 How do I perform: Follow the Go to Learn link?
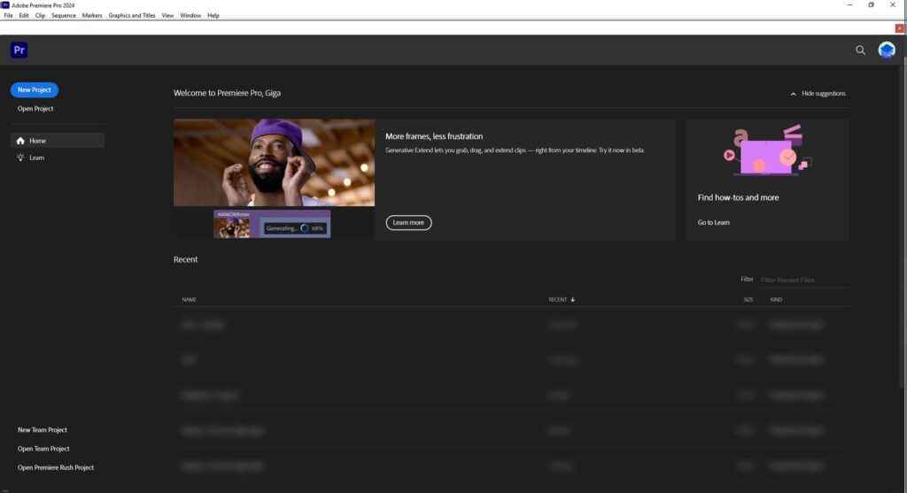713,222
